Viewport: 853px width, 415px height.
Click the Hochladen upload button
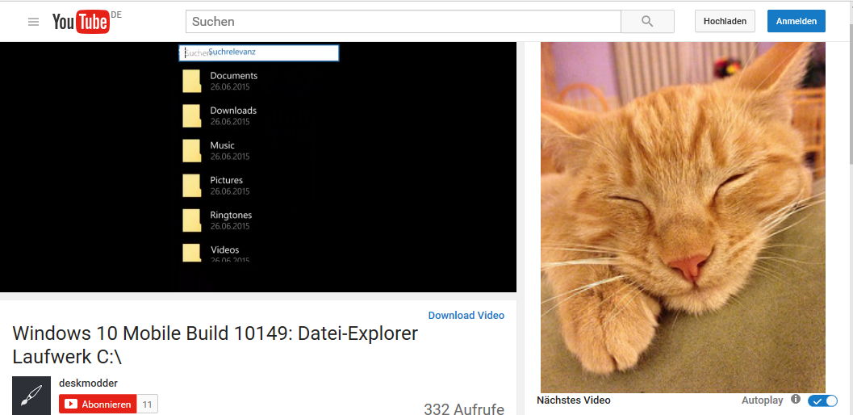(725, 21)
